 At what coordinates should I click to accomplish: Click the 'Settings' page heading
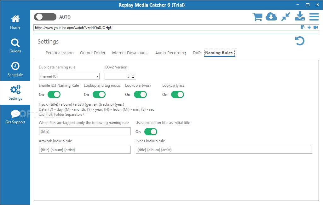click(48, 41)
